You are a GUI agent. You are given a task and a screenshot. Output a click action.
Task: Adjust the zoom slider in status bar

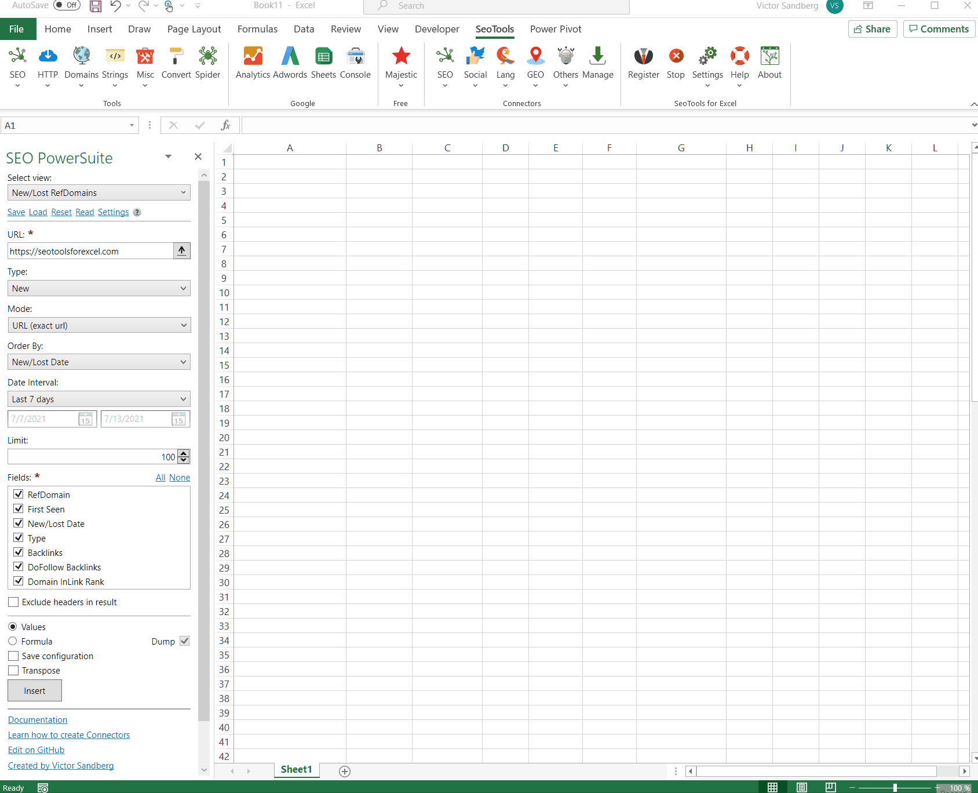pyautogui.click(x=895, y=788)
